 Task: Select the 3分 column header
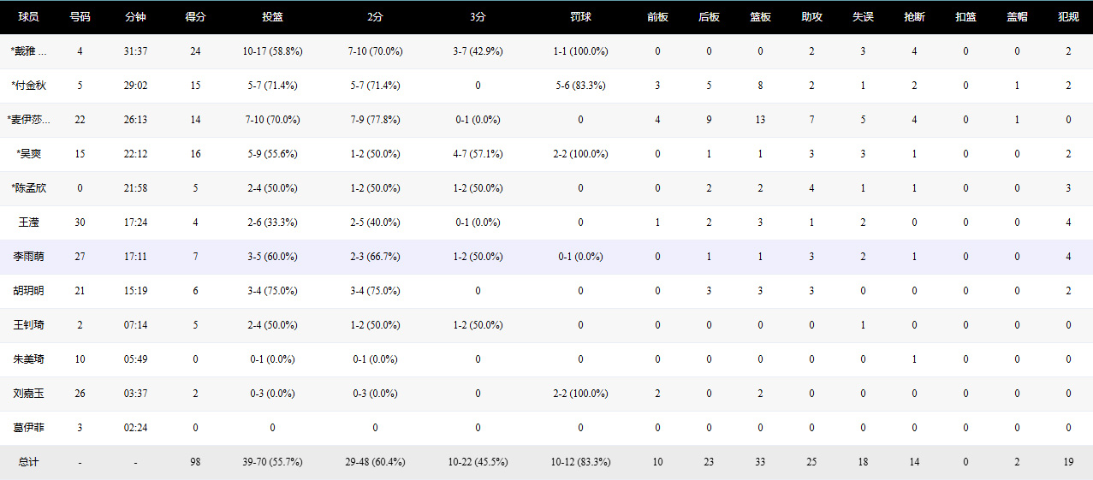[x=478, y=17]
